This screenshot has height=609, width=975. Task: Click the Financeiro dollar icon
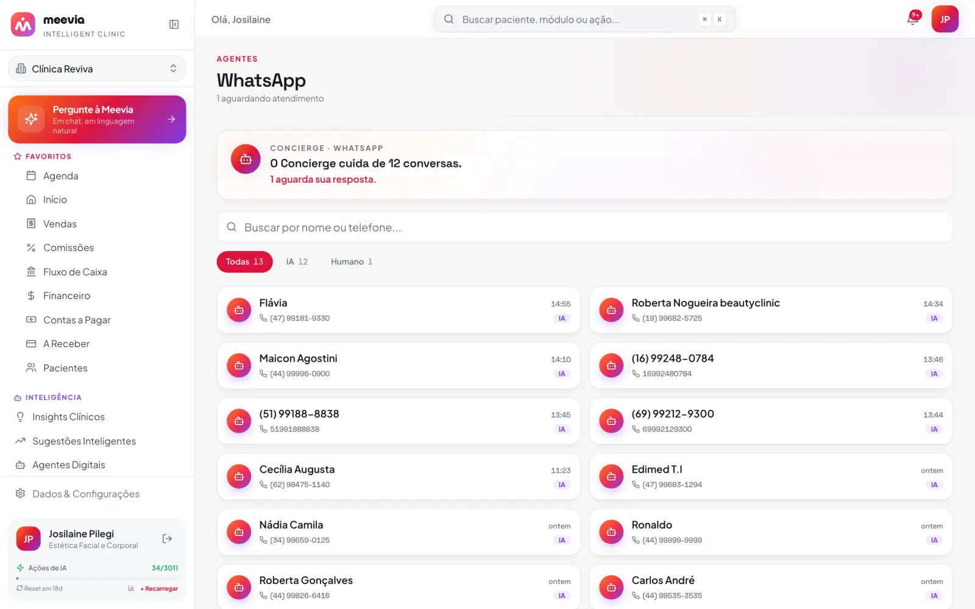tap(31, 296)
